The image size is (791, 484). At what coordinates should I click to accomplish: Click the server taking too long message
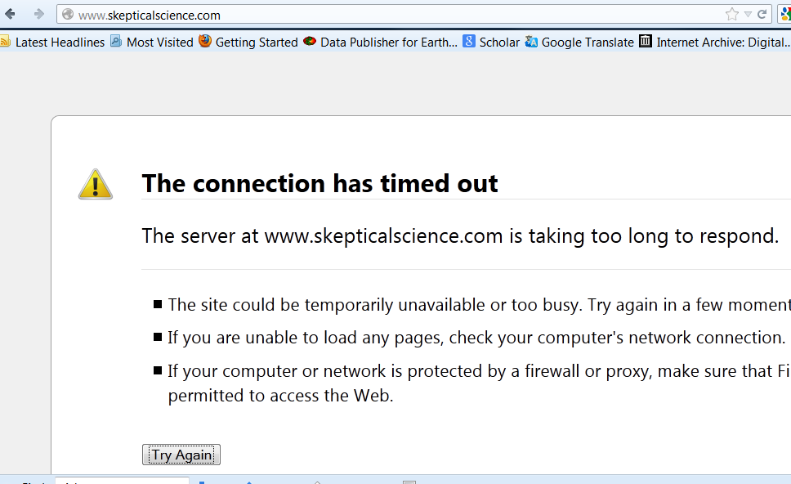(460, 236)
